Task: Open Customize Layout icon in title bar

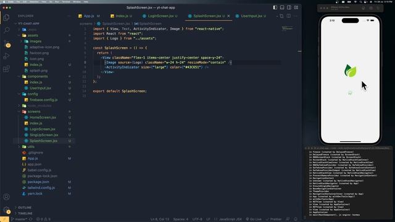Action: point(296,7)
